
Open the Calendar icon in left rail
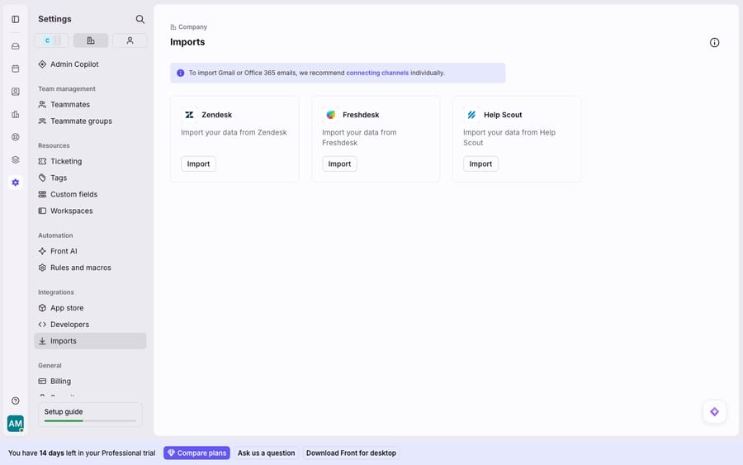16,69
